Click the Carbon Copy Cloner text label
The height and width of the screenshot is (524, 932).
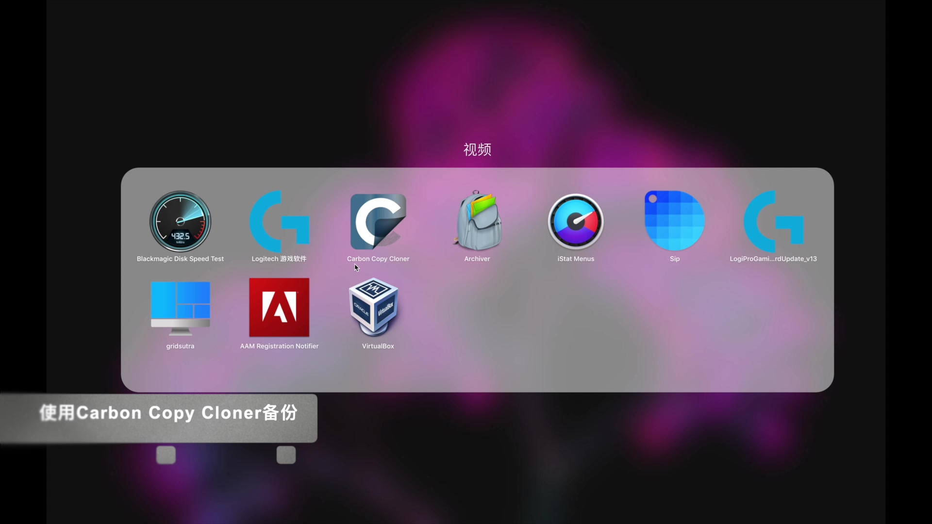click(378, 259)
